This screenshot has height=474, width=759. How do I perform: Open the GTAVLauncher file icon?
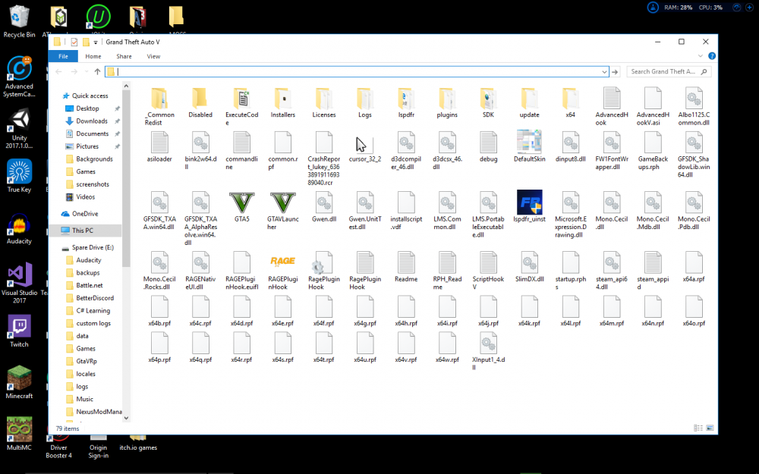[282, 202]
